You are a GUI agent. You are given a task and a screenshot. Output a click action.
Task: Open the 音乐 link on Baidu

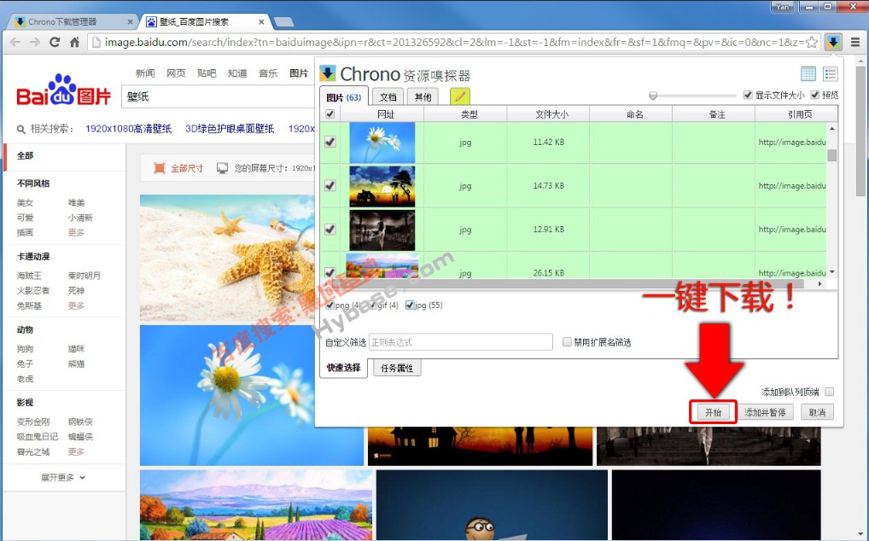pyautogui.click(x=268, y=73)
